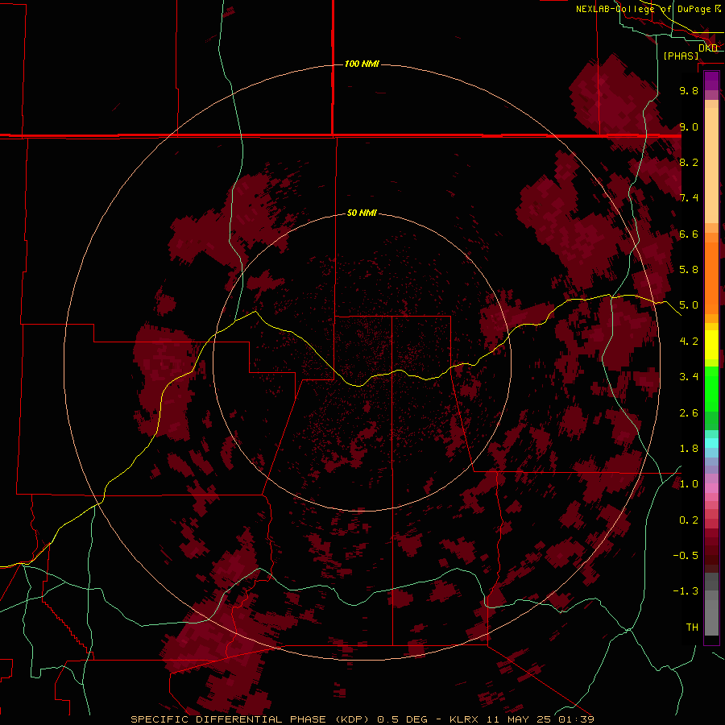Click the 4.2 legend value
The width and height of the screenshot is (725, 725).
coord(689,342)
